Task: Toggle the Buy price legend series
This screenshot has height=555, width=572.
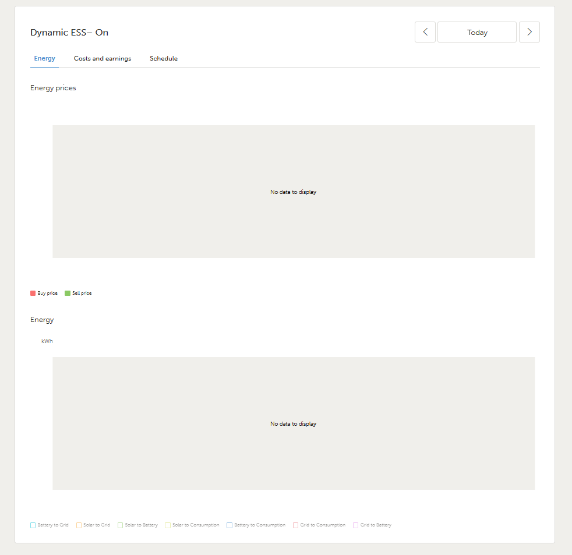Action: [x=44, y=294]
